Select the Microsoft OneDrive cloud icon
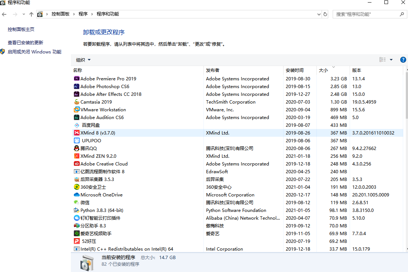The width and height of the screenshot is (408, 272). [x=76, y=195]
